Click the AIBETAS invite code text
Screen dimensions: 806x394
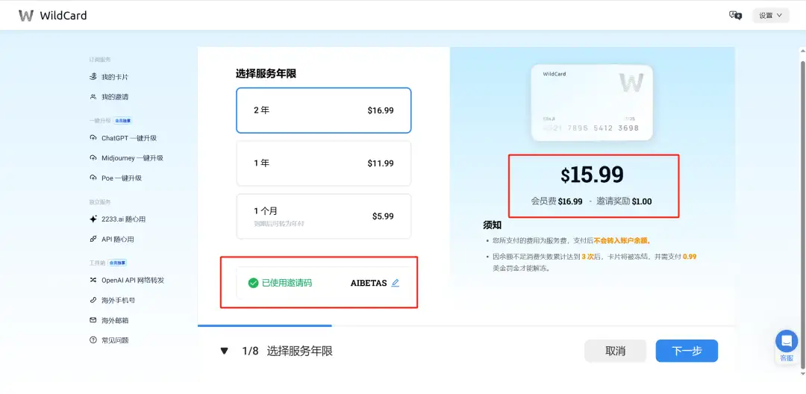point(369,283)
